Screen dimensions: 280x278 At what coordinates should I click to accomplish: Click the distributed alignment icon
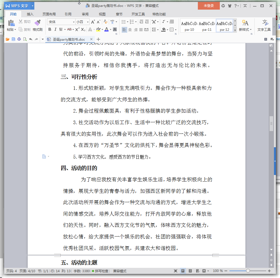pos(146,29)
